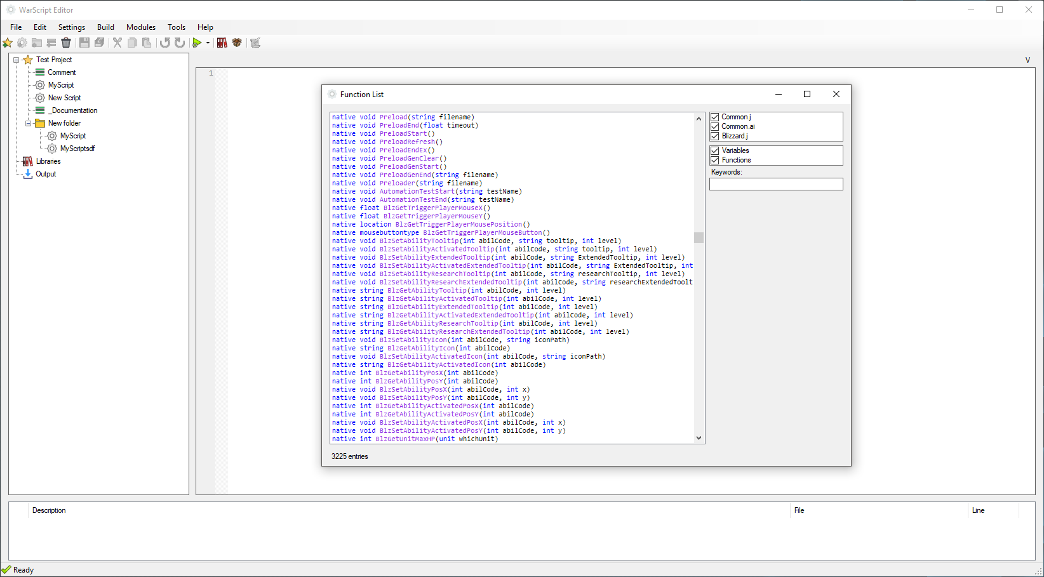Click the V dropdown above the editor
Viewport: 1044px width, 577px height.
pos(1027,60)
